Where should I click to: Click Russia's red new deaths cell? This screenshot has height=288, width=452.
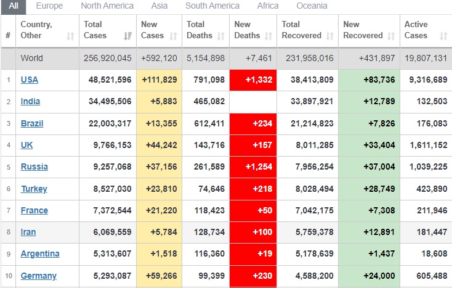[252, 167]
